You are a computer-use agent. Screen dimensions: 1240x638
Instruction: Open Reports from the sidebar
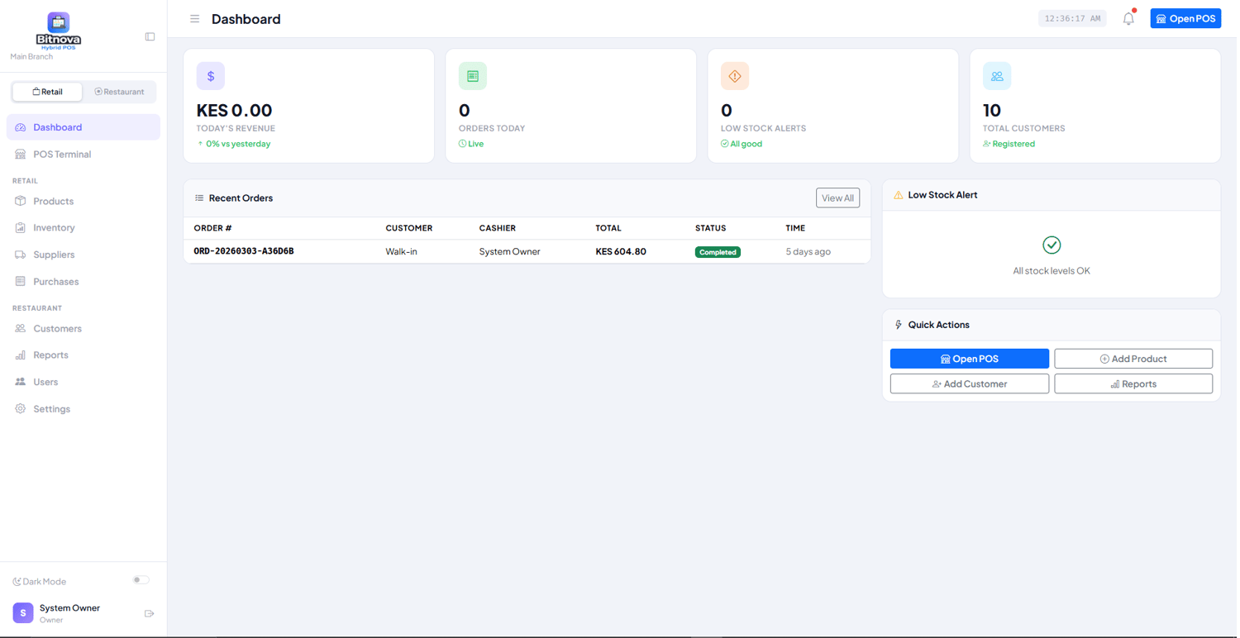click(x=83, y=355)
